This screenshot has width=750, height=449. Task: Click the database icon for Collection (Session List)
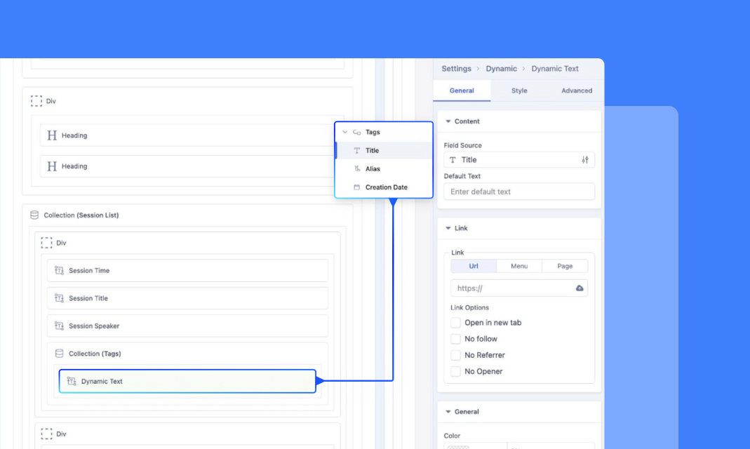(x=34, y=215)
